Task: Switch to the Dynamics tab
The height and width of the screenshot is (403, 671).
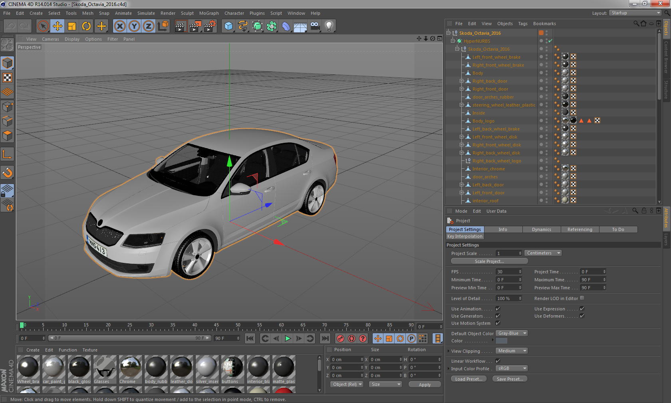Action: pyautogui.click(x=542, y=229)
